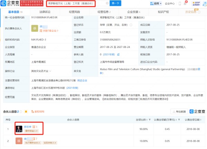Click the 罗志祥 related-companies icon showing 3

(35, 127)
